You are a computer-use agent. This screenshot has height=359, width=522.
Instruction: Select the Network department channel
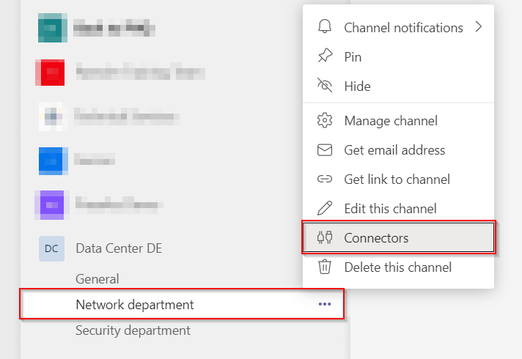[x=135, y=305]
